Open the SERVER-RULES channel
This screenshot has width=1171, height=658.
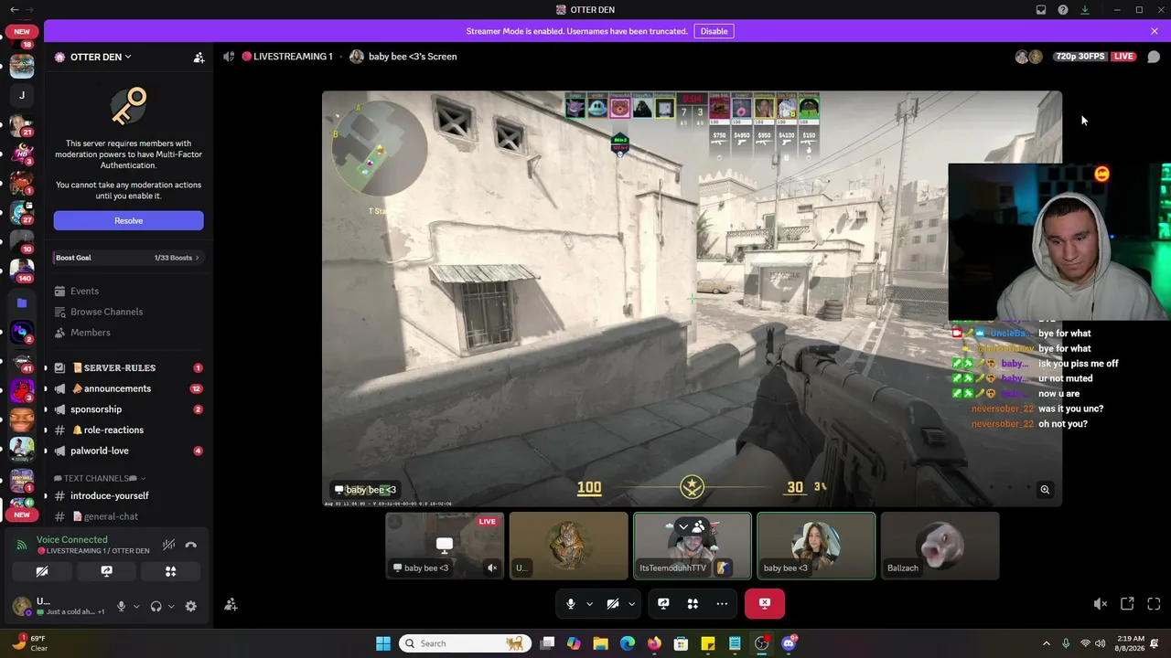tap(128, 367)
